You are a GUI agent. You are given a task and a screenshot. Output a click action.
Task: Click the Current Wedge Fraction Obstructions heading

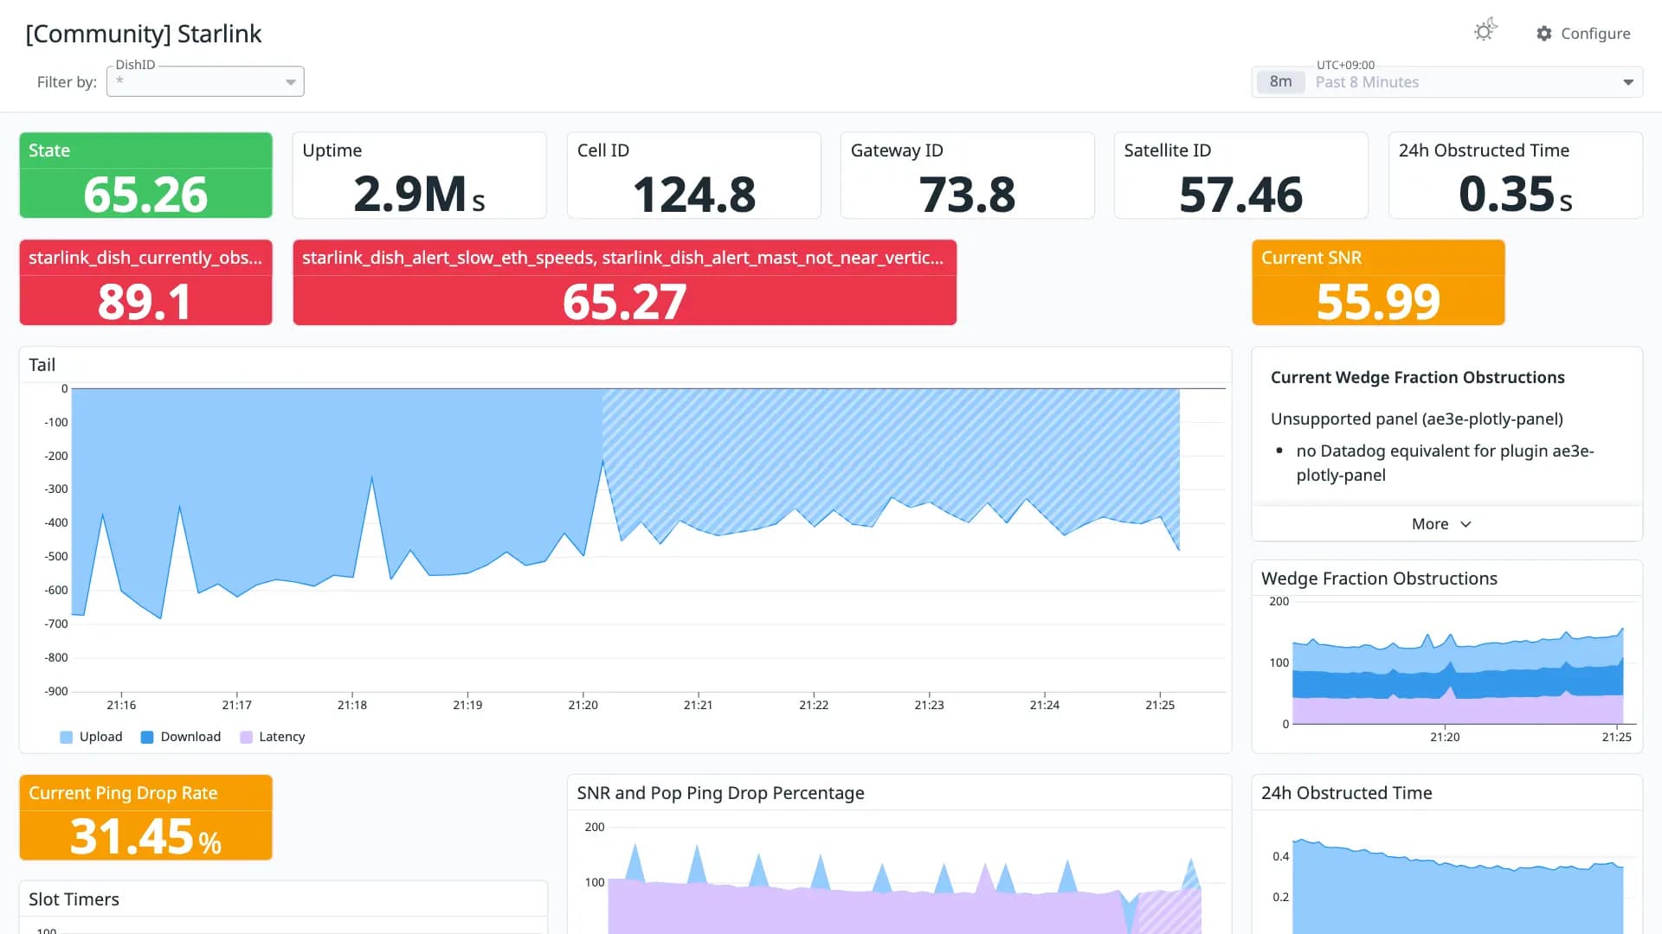[1417, 377]
